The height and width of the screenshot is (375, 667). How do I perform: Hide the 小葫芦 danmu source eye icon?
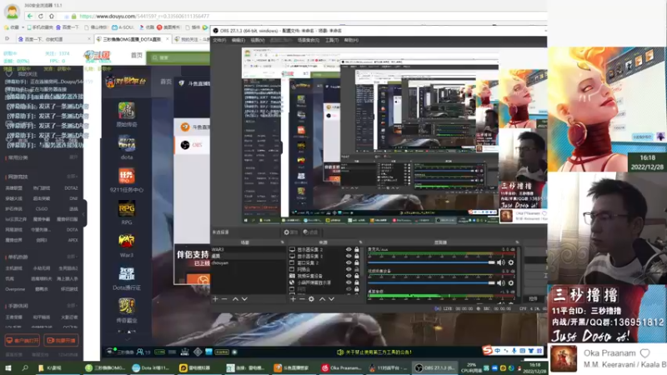pyautogui.click(x=349, y=282)
